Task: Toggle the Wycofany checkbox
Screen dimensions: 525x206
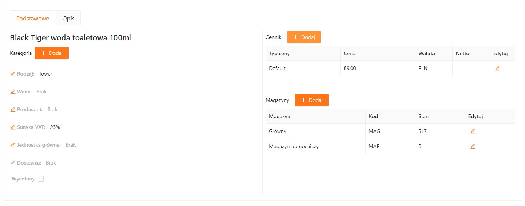Action: click(x=41, y=179)
